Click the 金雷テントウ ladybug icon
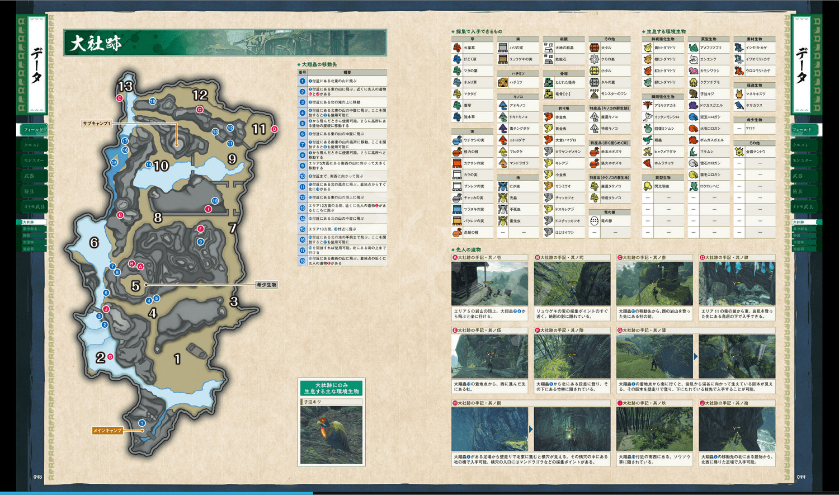The height and width of the screenshot is (495, 839). point(739,152)
